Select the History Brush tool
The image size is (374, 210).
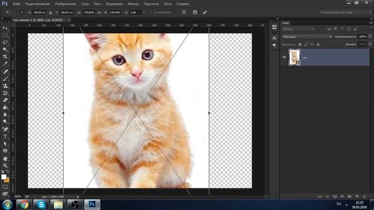pos(5,93)
